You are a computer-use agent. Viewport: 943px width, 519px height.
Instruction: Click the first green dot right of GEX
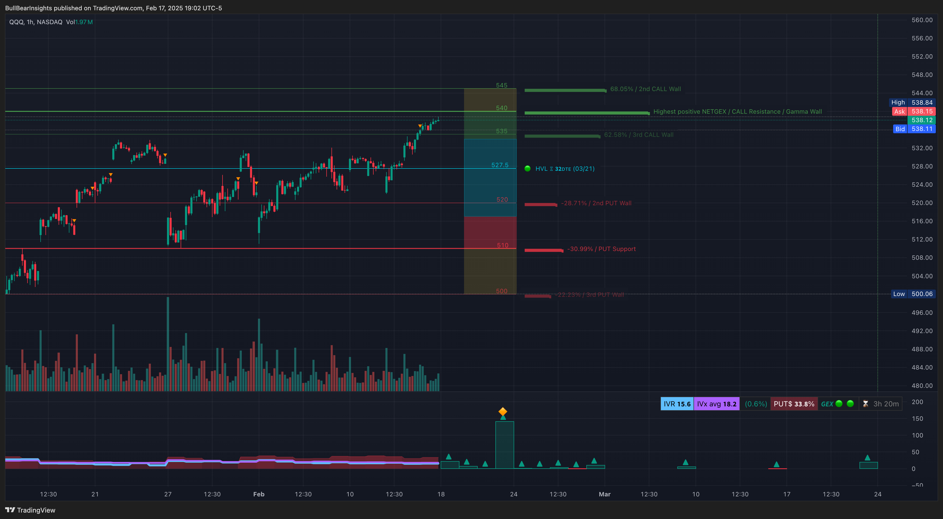(839, 404)
